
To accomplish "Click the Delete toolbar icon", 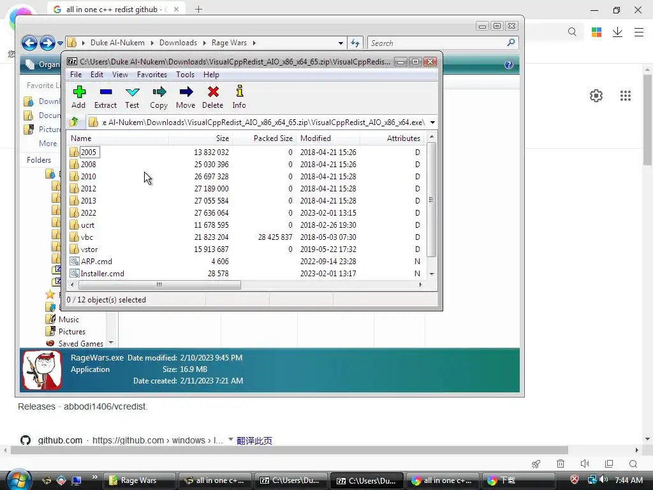I will pos(213,92).
